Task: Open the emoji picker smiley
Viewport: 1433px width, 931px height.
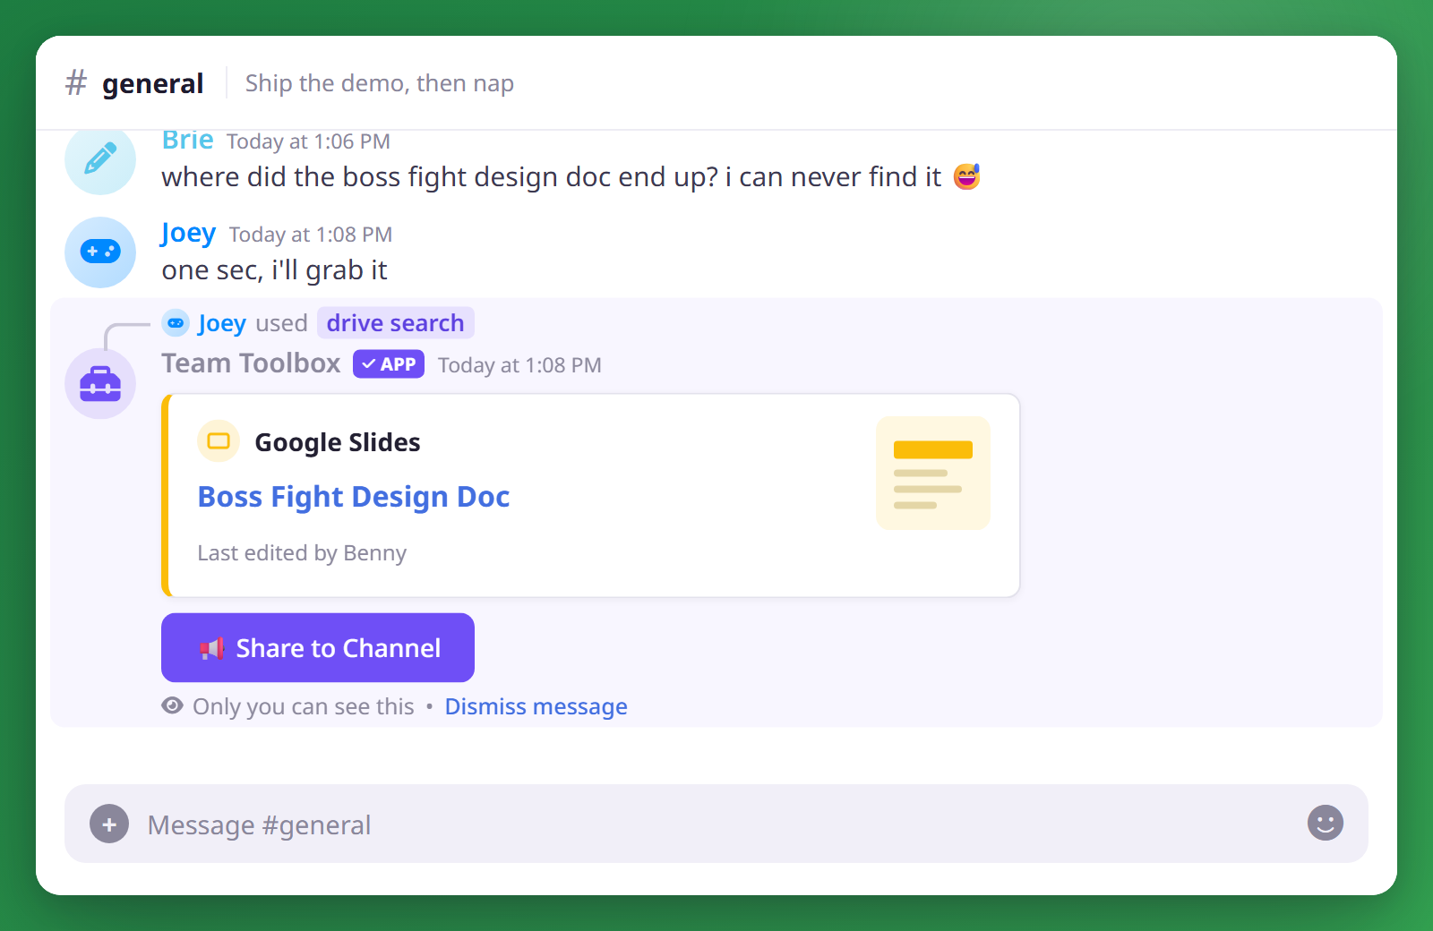Action: 1326,823
